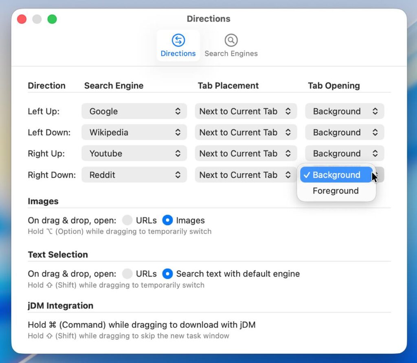The image size is (417, 363).
Task: Change Left Down tab placement setting
Action: coord(246,133)
